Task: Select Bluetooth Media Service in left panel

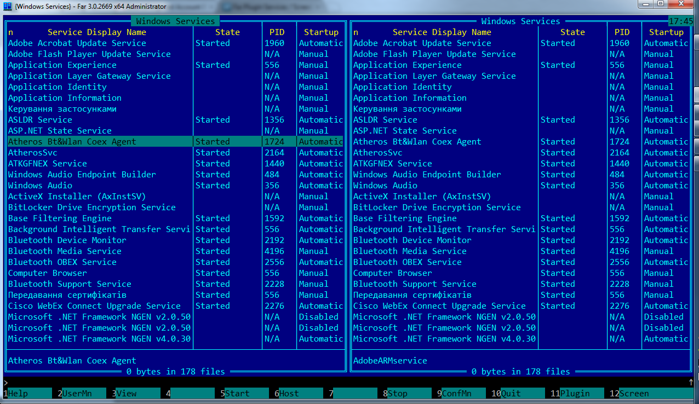Action: 65,251
